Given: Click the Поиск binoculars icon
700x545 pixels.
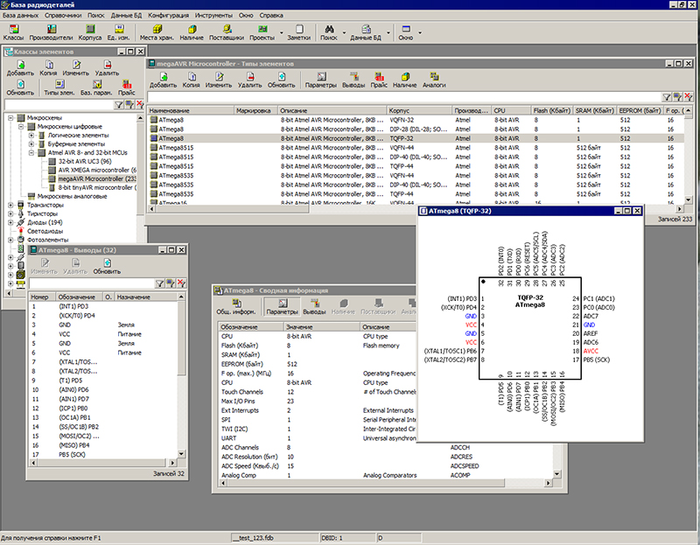Looking at the screenshot, I should 329,29.
